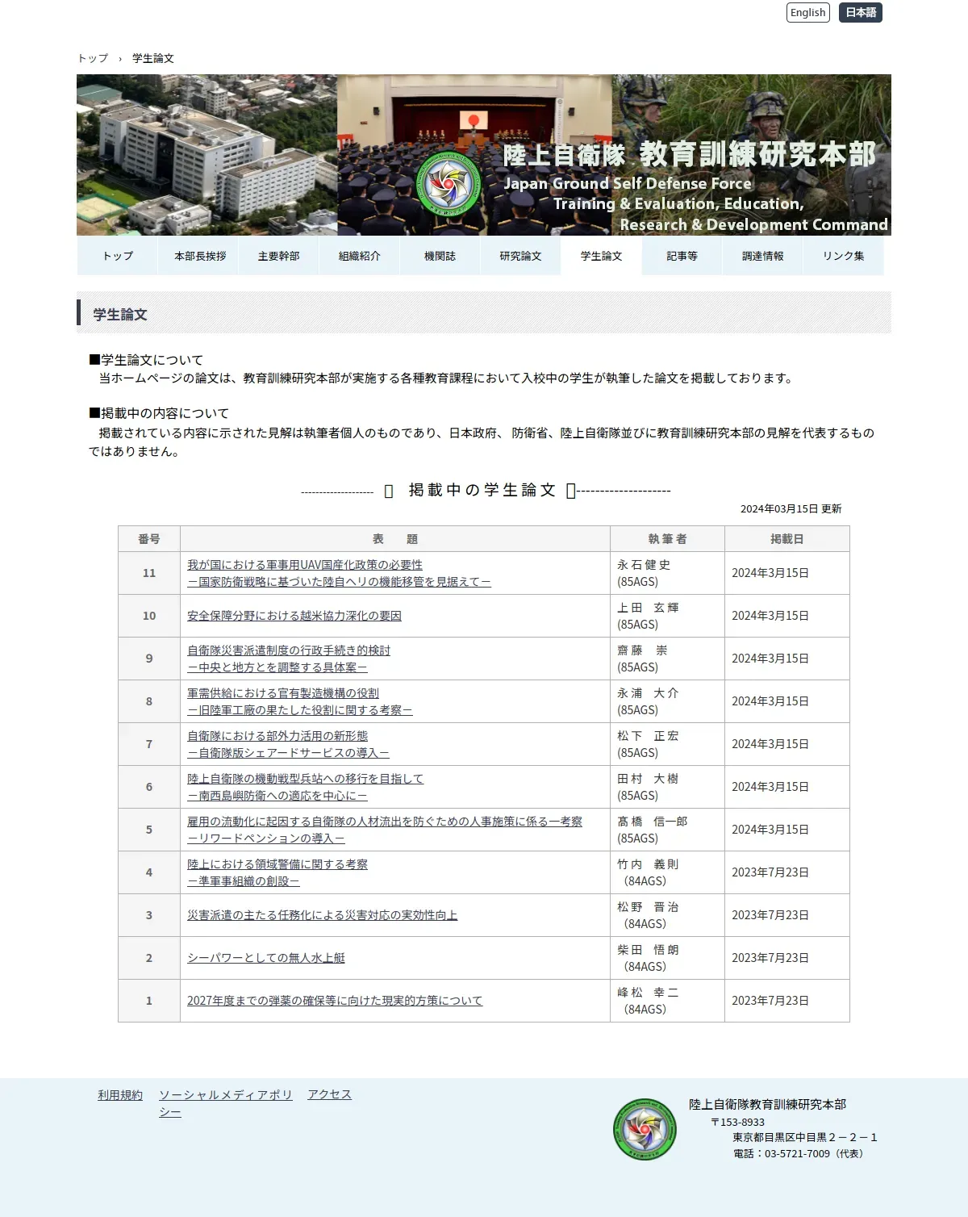Open the 本部長挨拶 navigation tab
The image size is (968, 1217).
coord(198,256)
